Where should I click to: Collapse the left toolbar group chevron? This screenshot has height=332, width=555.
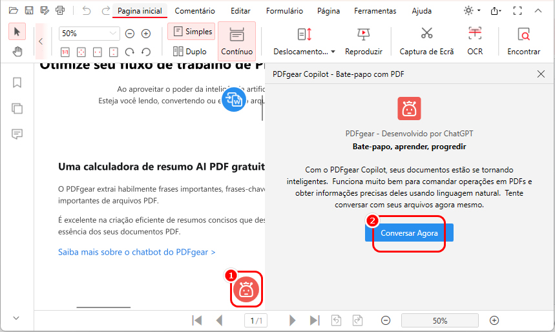click(41, 41)
